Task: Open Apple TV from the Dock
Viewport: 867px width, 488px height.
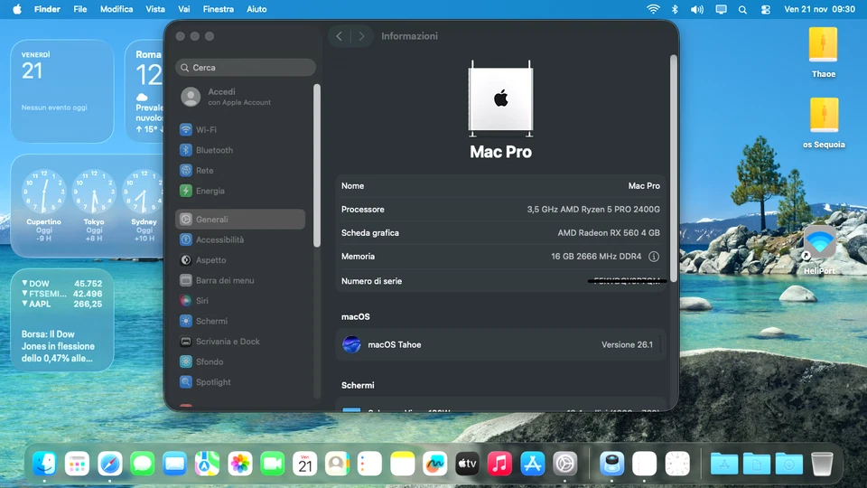Action: [467, 464]
